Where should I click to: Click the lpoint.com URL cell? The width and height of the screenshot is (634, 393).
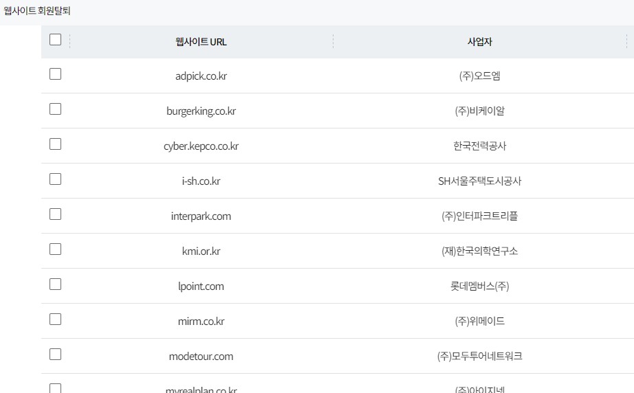(x=201, y=287)
